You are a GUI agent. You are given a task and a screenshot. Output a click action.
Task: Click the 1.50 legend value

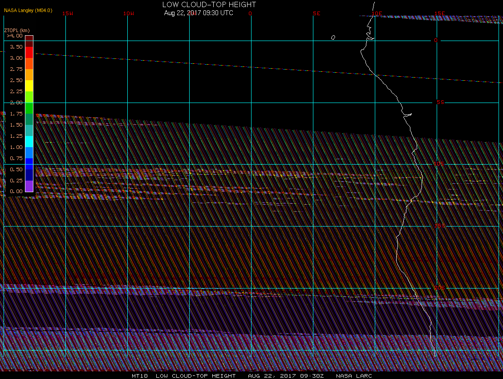16,125
